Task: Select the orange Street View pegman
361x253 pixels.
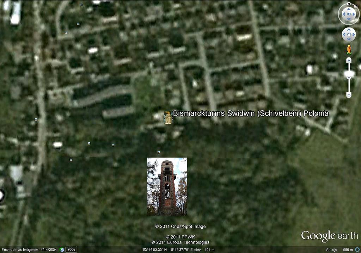Action: (349, 49)
